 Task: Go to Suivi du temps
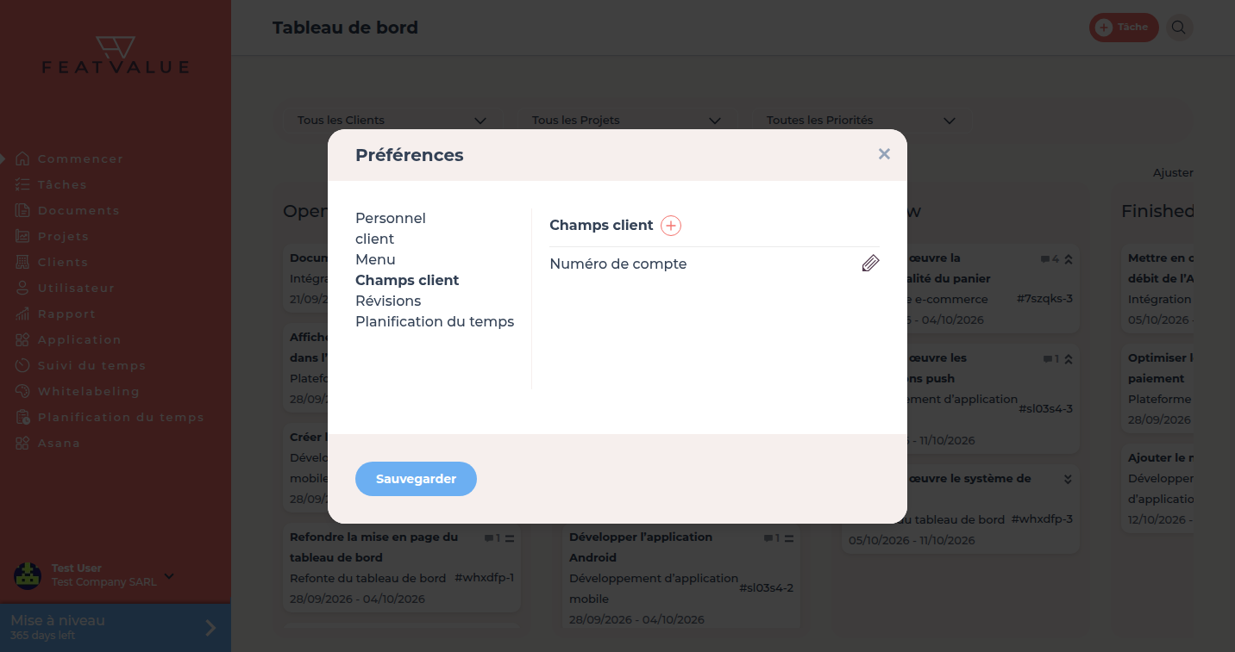point(91,365)
